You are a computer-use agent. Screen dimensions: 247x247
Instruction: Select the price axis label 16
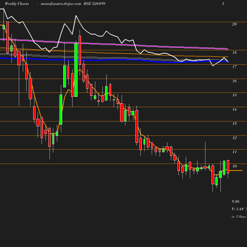pyautogui.click(x=235, y=81)
